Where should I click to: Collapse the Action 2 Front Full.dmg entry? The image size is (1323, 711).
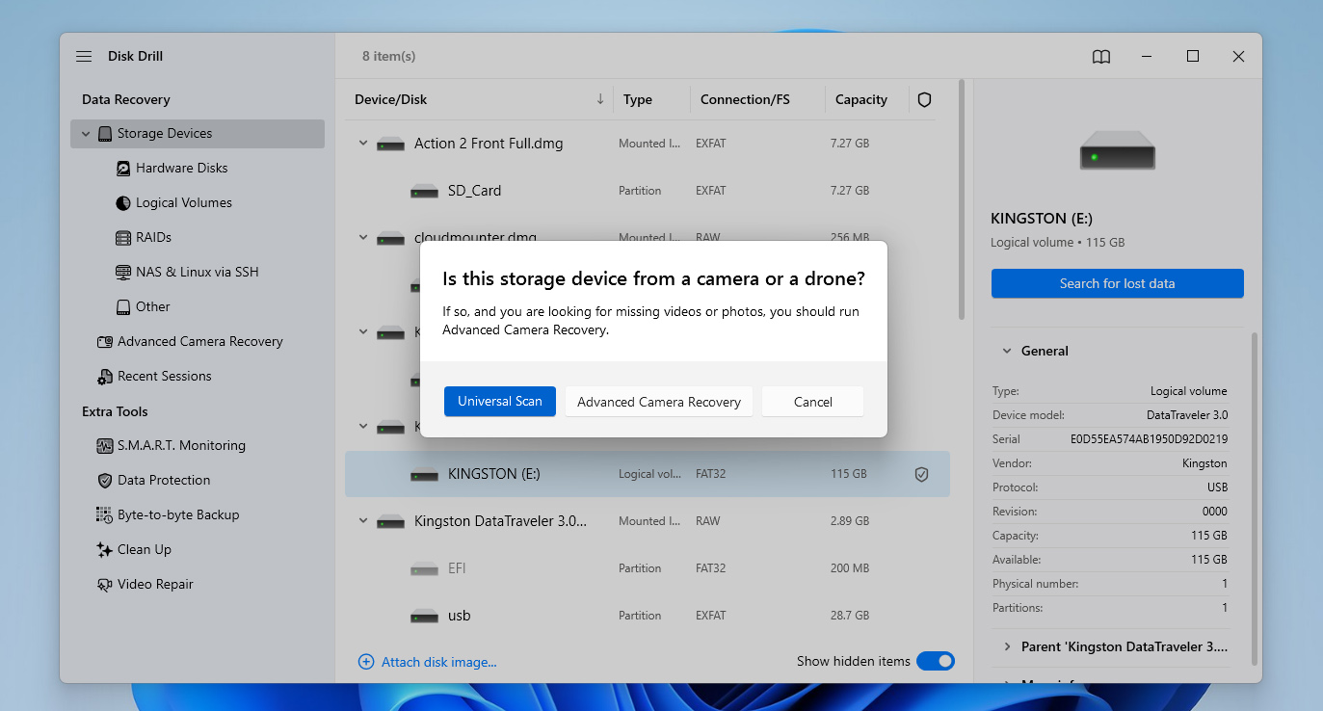363,144
